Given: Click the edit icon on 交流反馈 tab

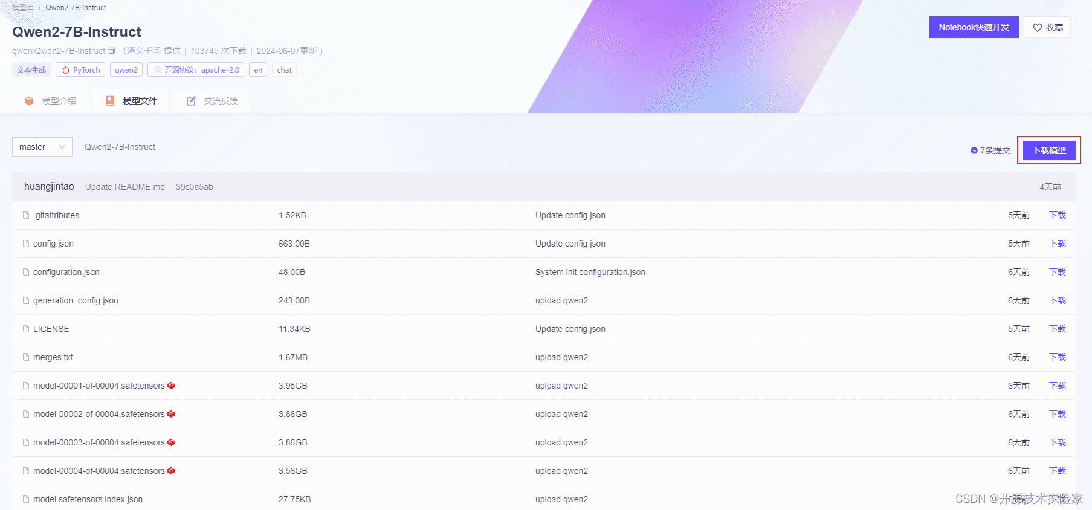Looking at the screenshot, I should (191, 101).
